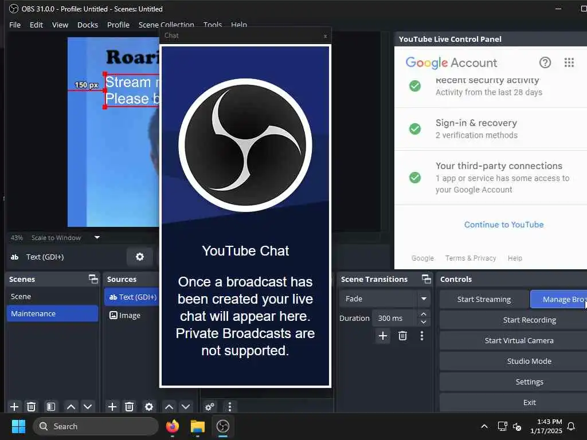Move source down with arrow icon
The width and height of the screenshot is (587, 440).
click(x=186, y=407)
